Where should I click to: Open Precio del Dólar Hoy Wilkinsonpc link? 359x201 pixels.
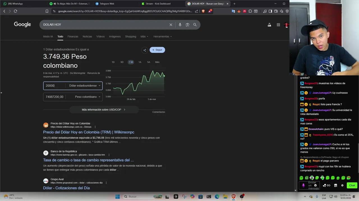(89, 132)
